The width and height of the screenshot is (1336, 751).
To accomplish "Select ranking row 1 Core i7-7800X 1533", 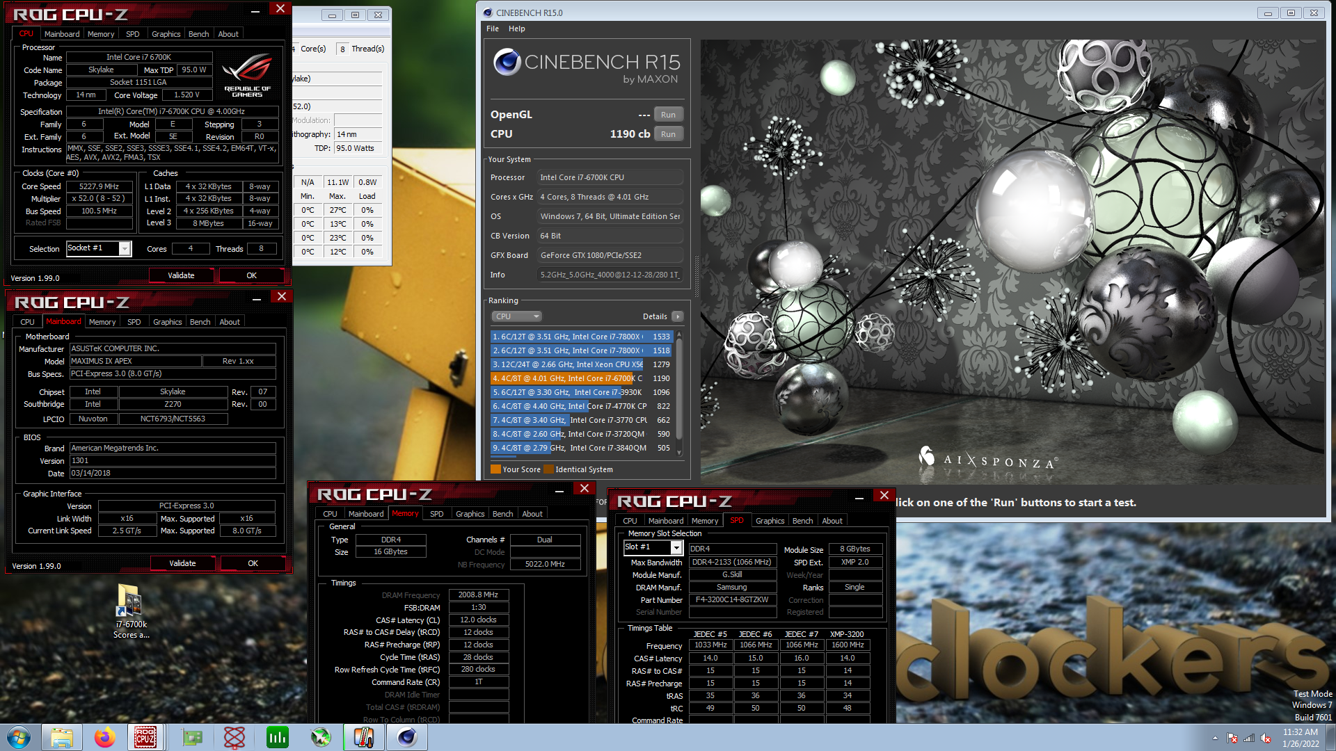I will [580, 337].
